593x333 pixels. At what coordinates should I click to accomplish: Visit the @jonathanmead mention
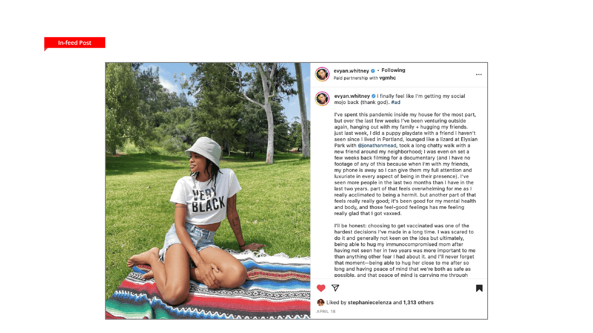377,146
